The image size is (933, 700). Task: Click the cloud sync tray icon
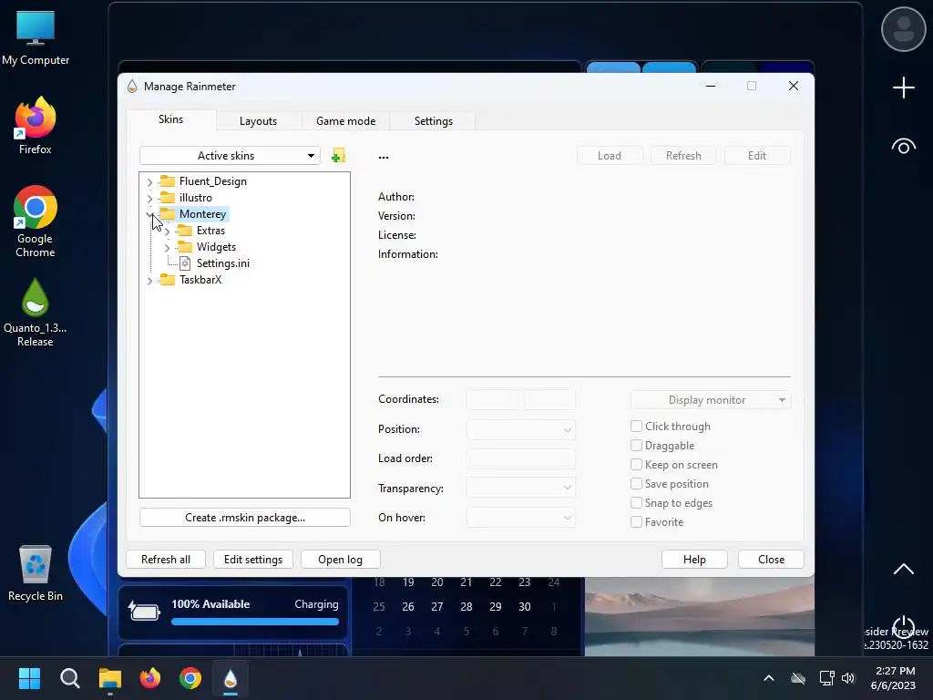click(x=798, y=678)
